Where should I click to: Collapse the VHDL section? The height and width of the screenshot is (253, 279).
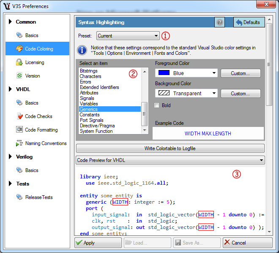[x=10, y=89]
